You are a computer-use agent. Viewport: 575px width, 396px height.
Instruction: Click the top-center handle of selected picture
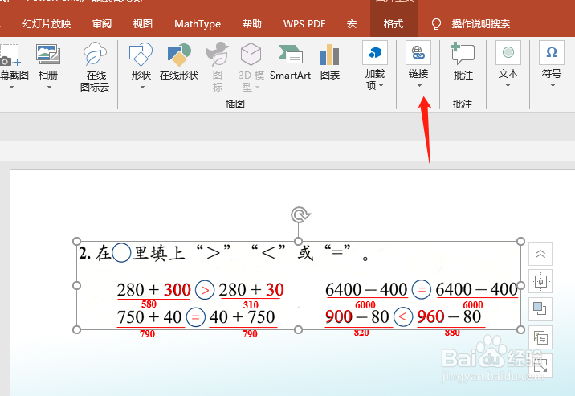[x=298, y=241]
